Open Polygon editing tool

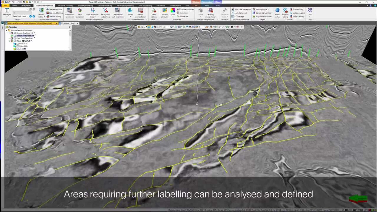click(285, 13)
